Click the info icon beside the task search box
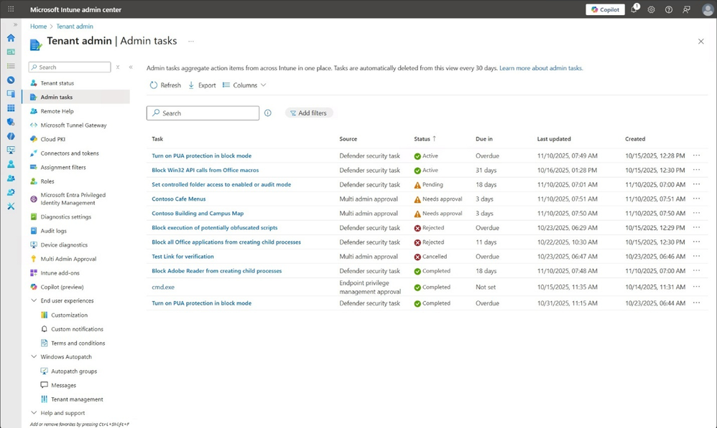Viewport: 717px width, 428px height. point(267,113)
